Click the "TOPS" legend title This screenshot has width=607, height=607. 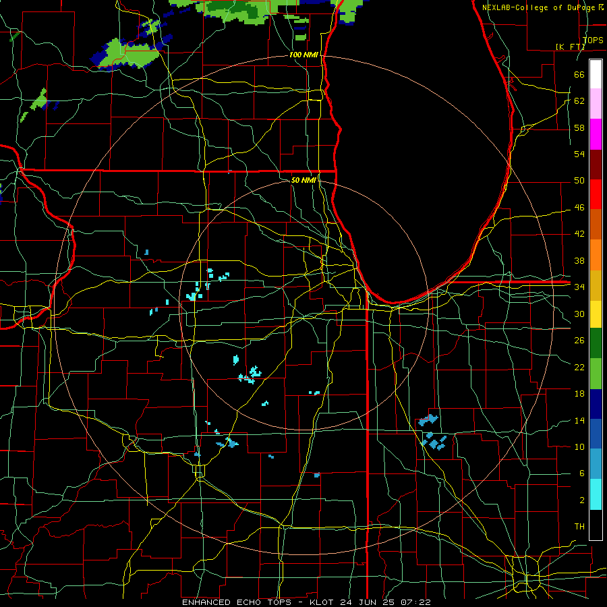pyautogui.click(x=593, y=40)
